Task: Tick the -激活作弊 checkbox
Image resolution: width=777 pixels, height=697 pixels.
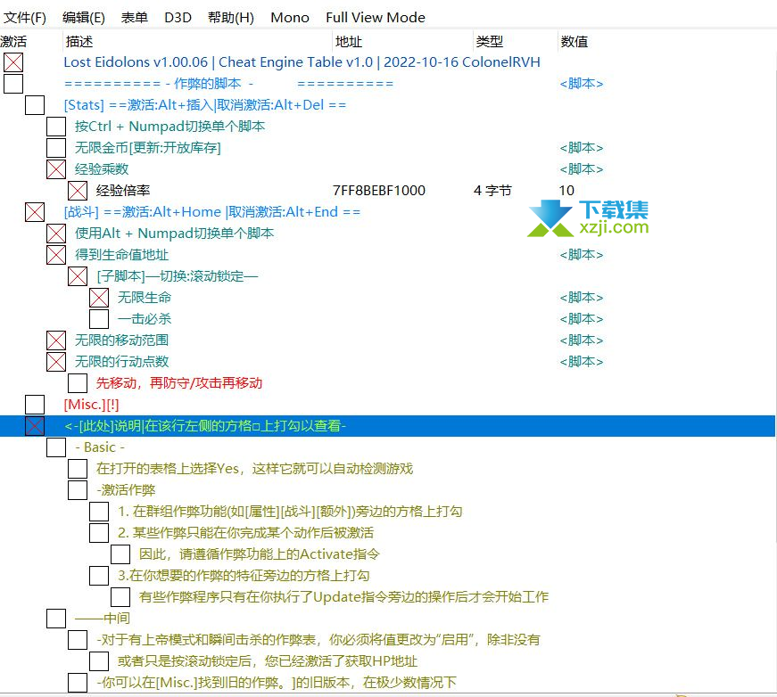Action: [78, 490]
